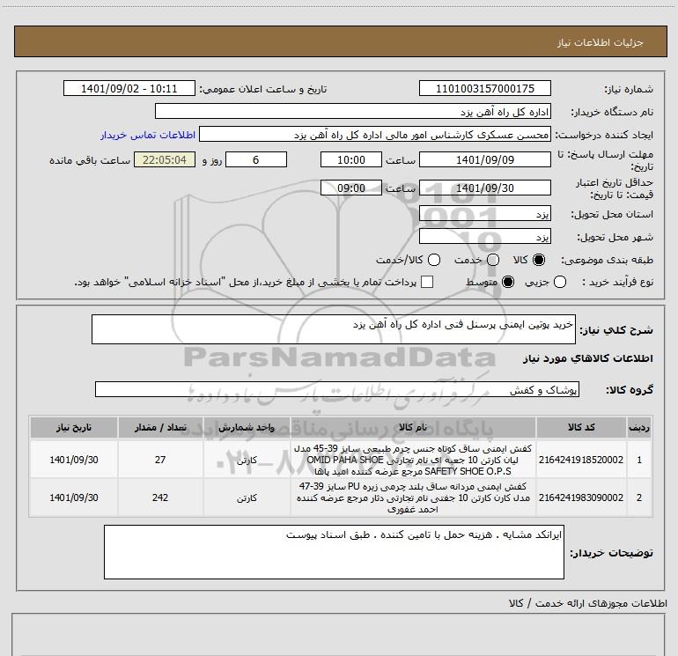678x656 pixels.
Task: Select the خدمت radio button
Action: click(x=493, y=260)
